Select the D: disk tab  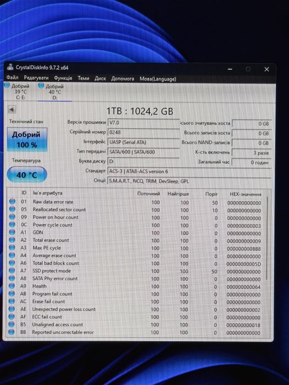click(54, 92)
